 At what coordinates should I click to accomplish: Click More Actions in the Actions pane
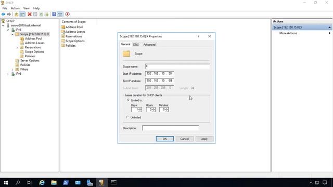pyautogui.click(x=288, y=33)
